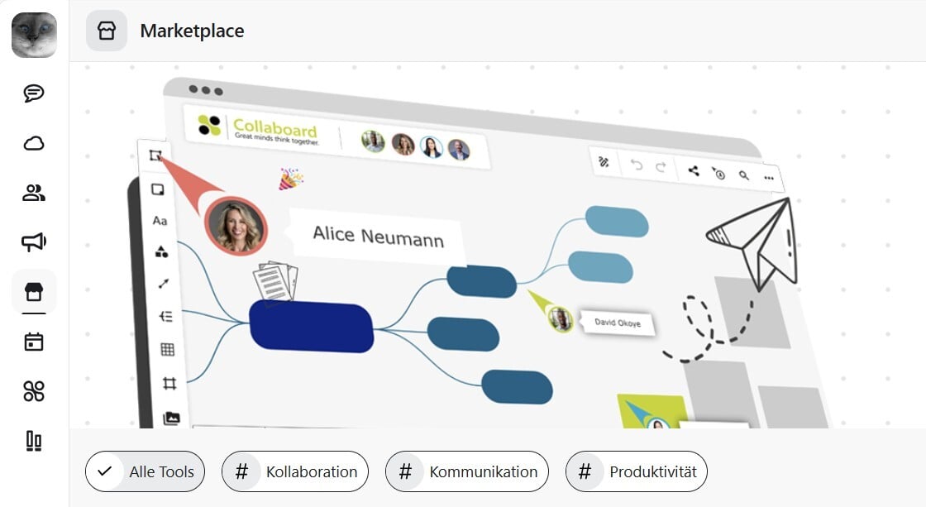Click the Alice Neumann name label
This screenshot has height=507, width=926.
(378, 237)
